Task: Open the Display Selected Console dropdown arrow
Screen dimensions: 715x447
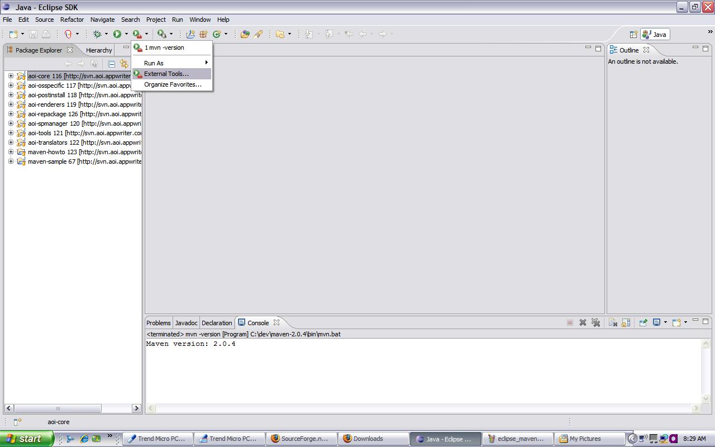Action: [665, 322]
